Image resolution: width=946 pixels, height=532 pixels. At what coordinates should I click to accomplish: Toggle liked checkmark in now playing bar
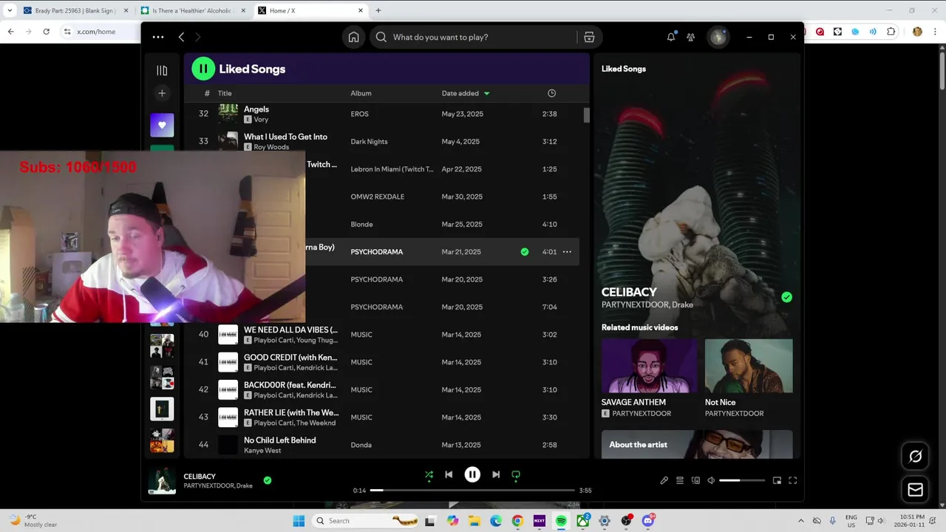[x=268, y=480]
